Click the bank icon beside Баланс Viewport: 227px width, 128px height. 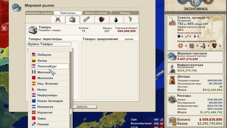172,121
